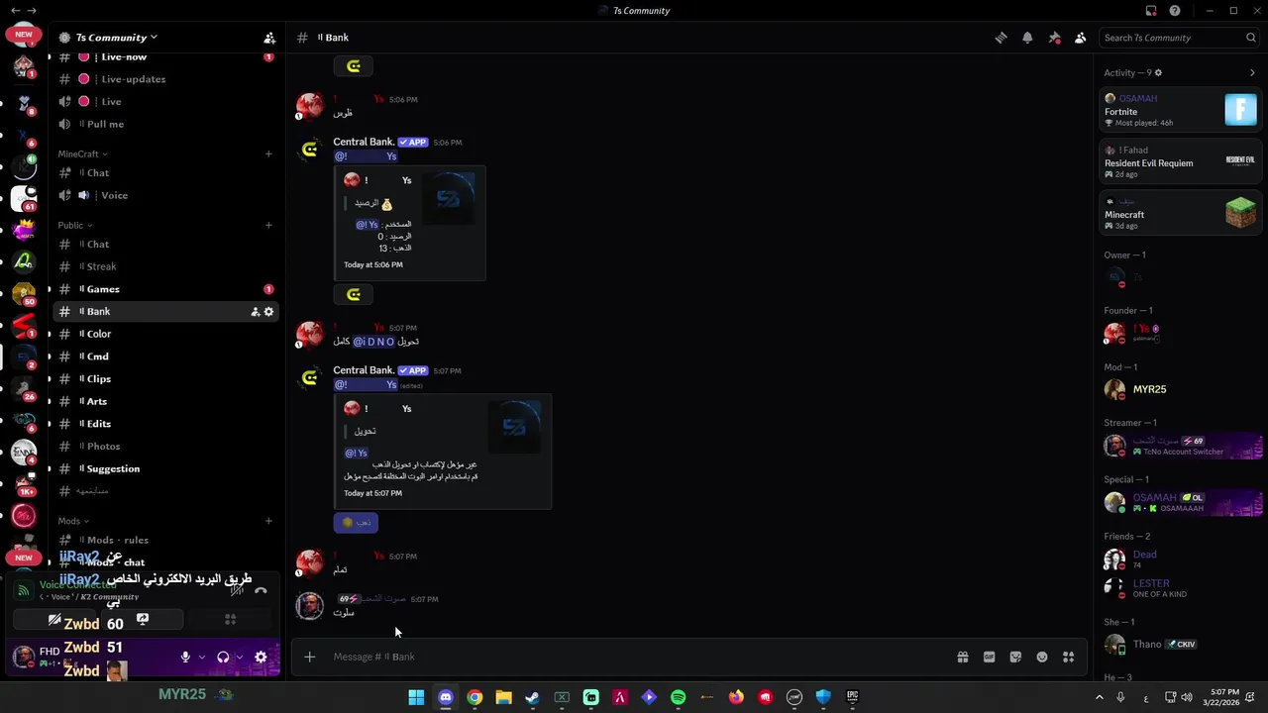Image resolution: width=1268 pixels, height=713 pixels.
Task: Open the Games channel
Action: tap(165, 289)
